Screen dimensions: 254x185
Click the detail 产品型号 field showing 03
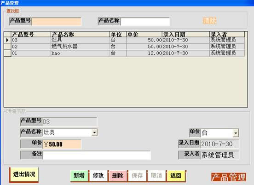69,122
